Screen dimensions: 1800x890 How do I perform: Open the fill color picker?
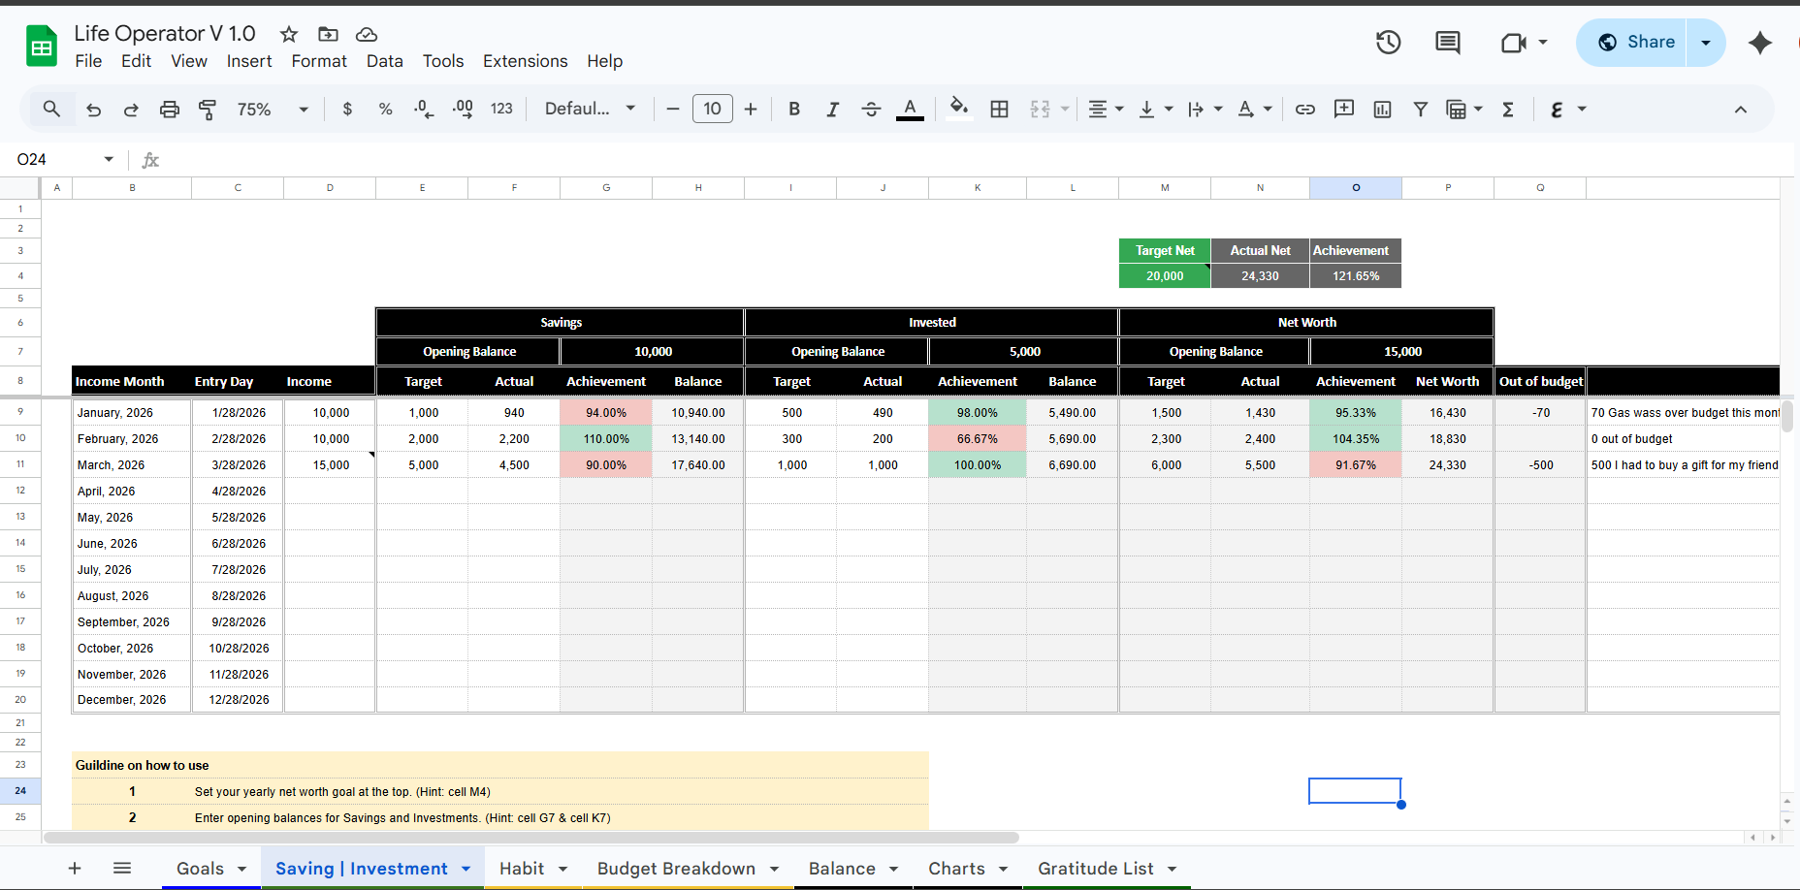(x=958, y=109)
